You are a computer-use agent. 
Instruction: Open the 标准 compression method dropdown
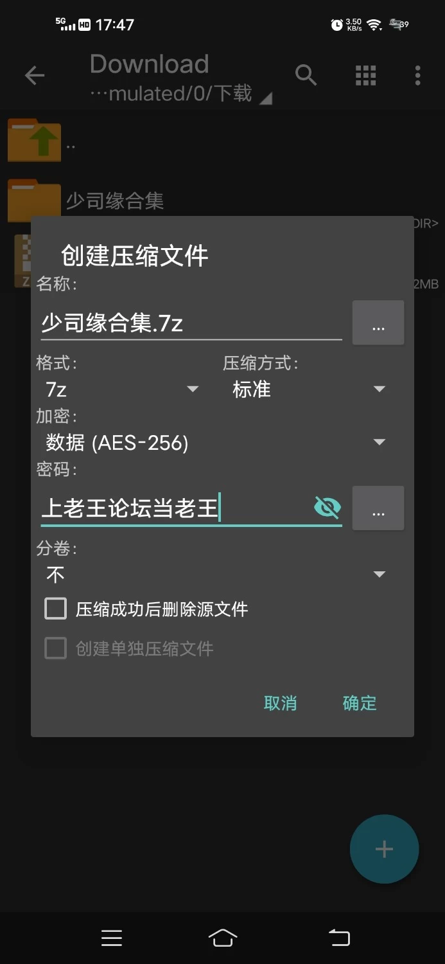(x=310, y=389)
